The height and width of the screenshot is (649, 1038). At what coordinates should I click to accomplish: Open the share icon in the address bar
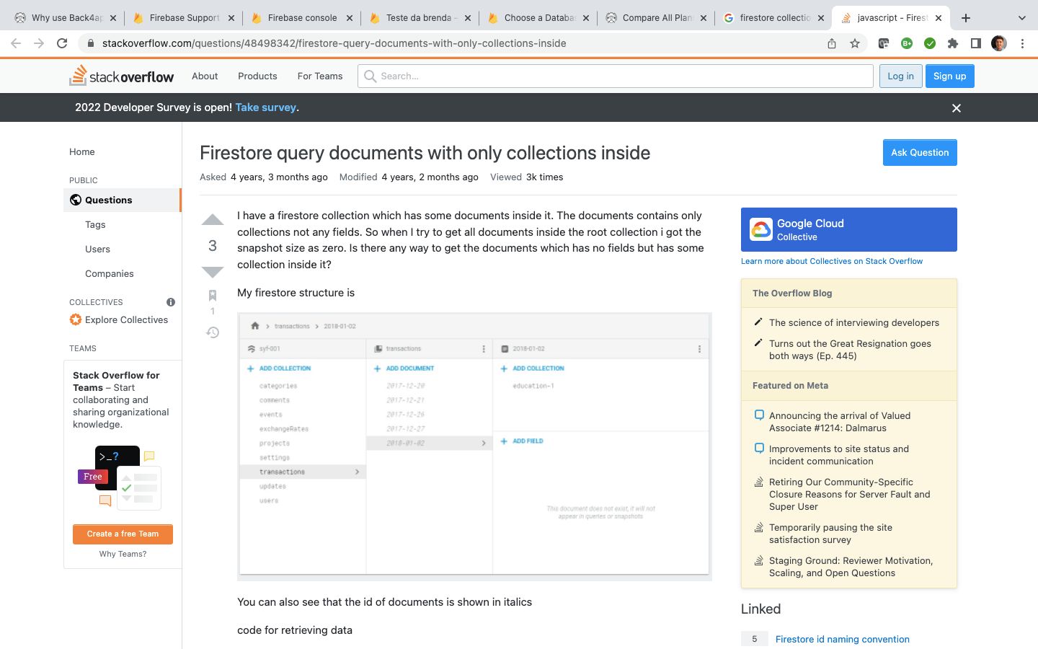[831, 43]
